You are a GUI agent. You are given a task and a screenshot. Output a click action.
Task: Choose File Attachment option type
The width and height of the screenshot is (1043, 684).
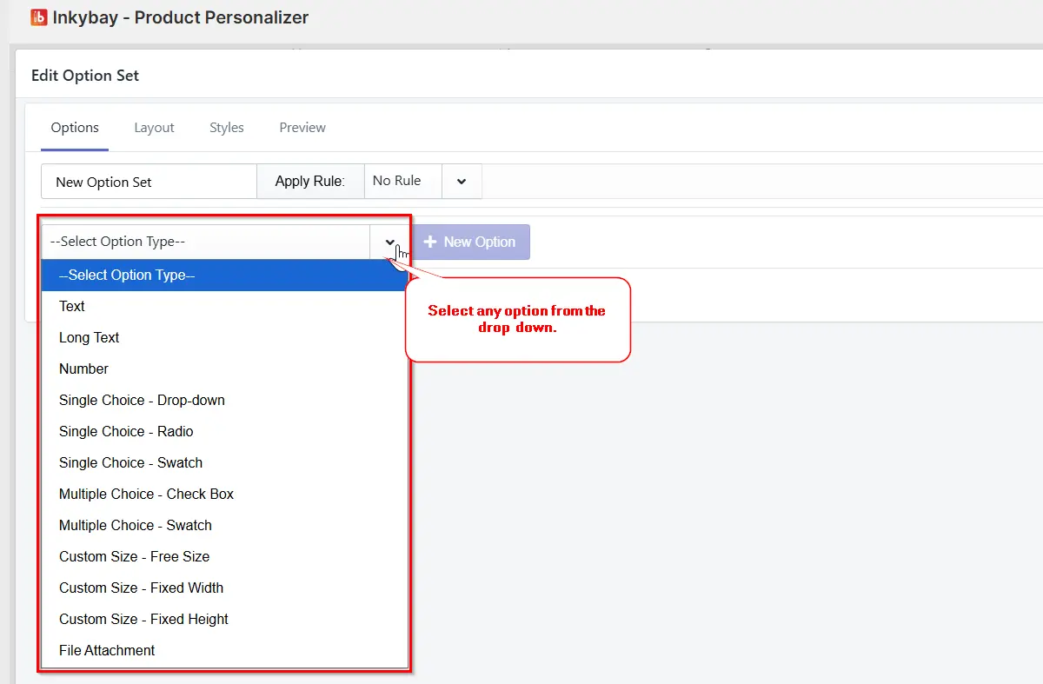224,650
